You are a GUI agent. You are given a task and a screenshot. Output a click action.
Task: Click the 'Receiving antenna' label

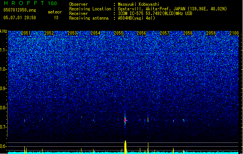click(x=89, y=18)
